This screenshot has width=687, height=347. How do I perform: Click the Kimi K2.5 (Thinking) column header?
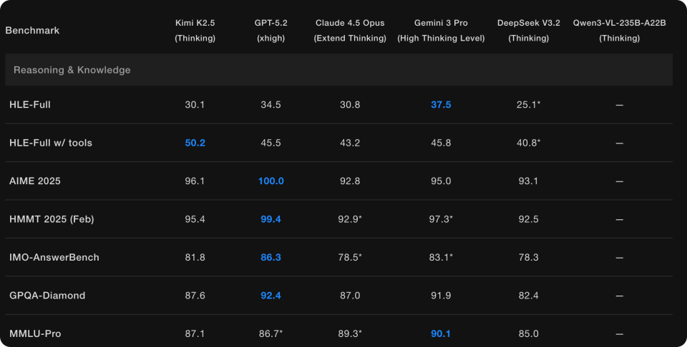tap(195, 31)
